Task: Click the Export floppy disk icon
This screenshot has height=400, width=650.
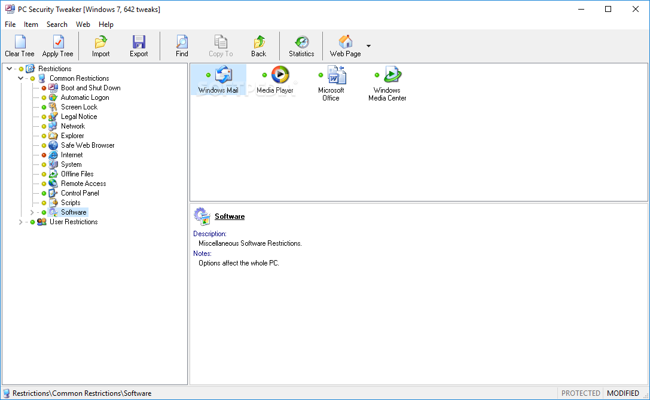Action: point(139,42)
